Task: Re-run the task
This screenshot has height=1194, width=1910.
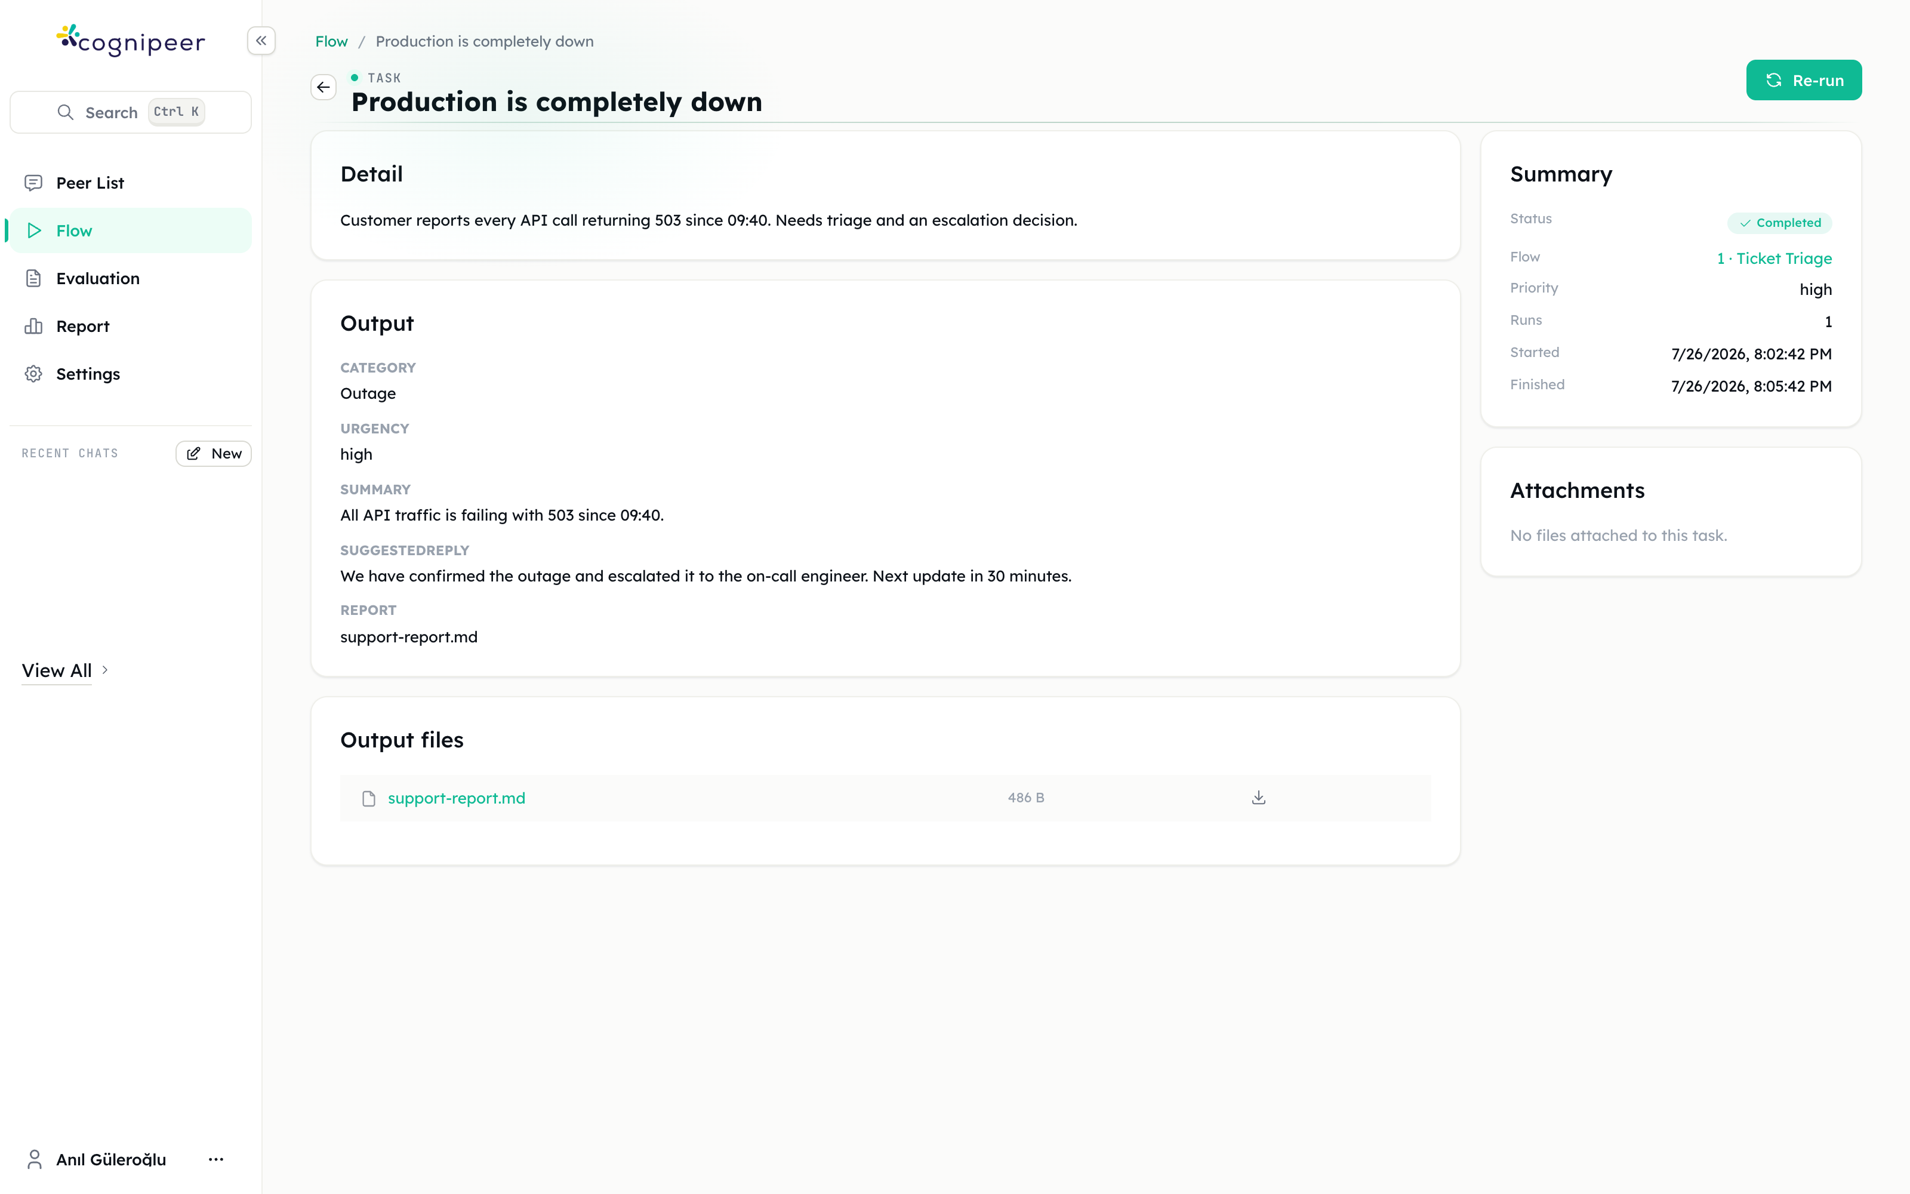Action: tap(1803, 80)
